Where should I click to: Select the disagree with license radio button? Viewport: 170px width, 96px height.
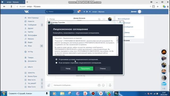pyautogui.click(x=56, y=63)
